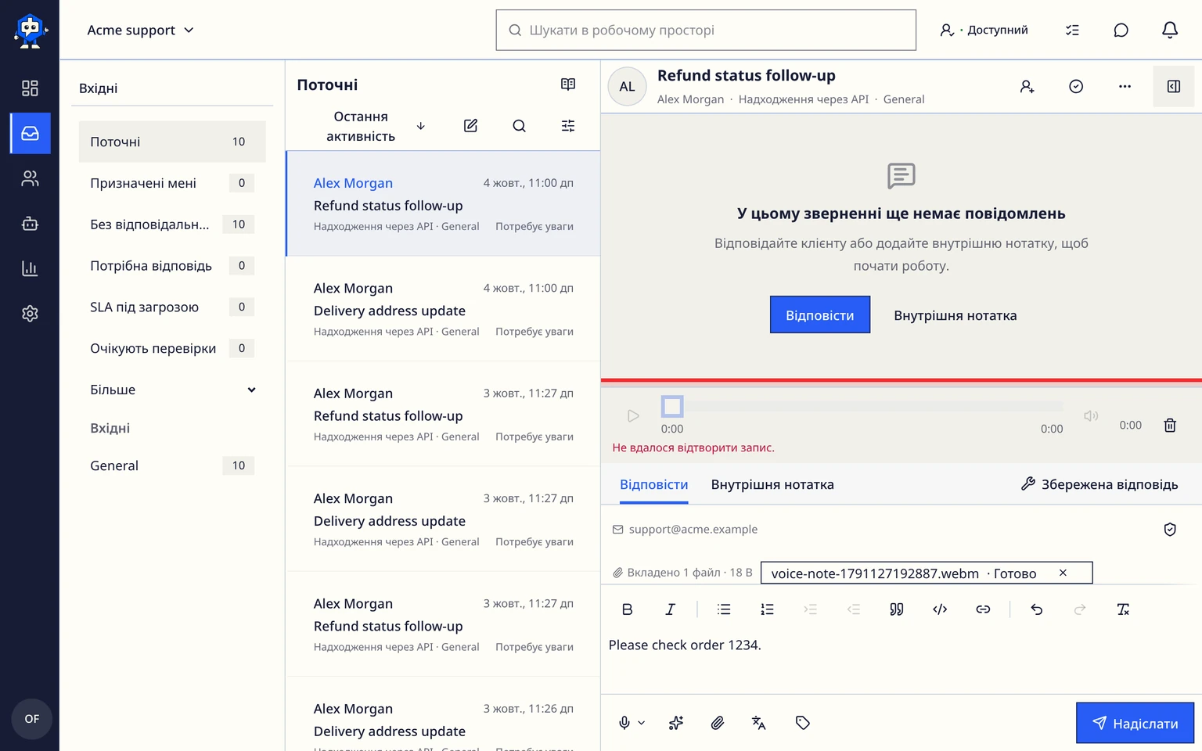Delete the voice recording with trash icon
Screen dimensions: 1202x751
click(1170, 426)
